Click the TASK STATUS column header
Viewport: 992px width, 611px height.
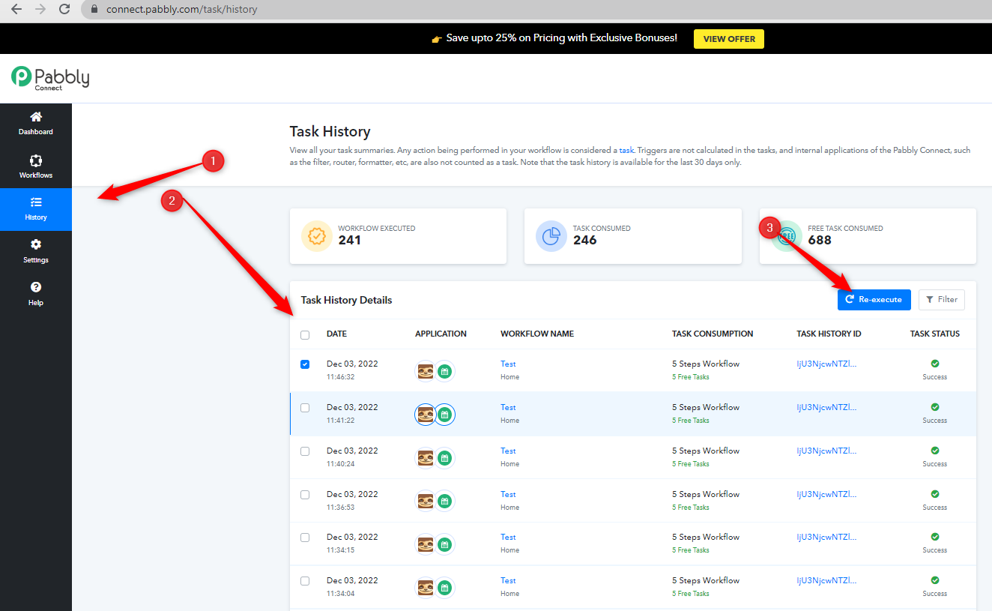point(935,334)
